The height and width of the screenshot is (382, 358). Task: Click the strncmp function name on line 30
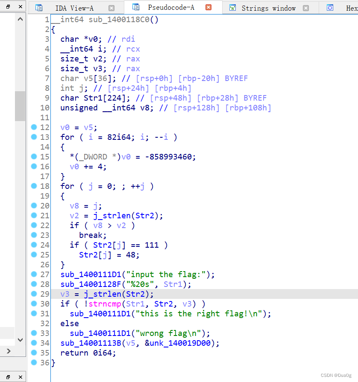coord(105,304)
